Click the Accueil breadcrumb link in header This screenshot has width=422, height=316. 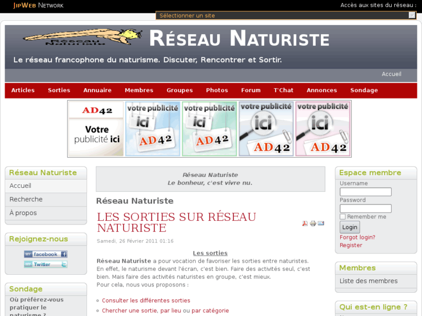click(391, 74)
